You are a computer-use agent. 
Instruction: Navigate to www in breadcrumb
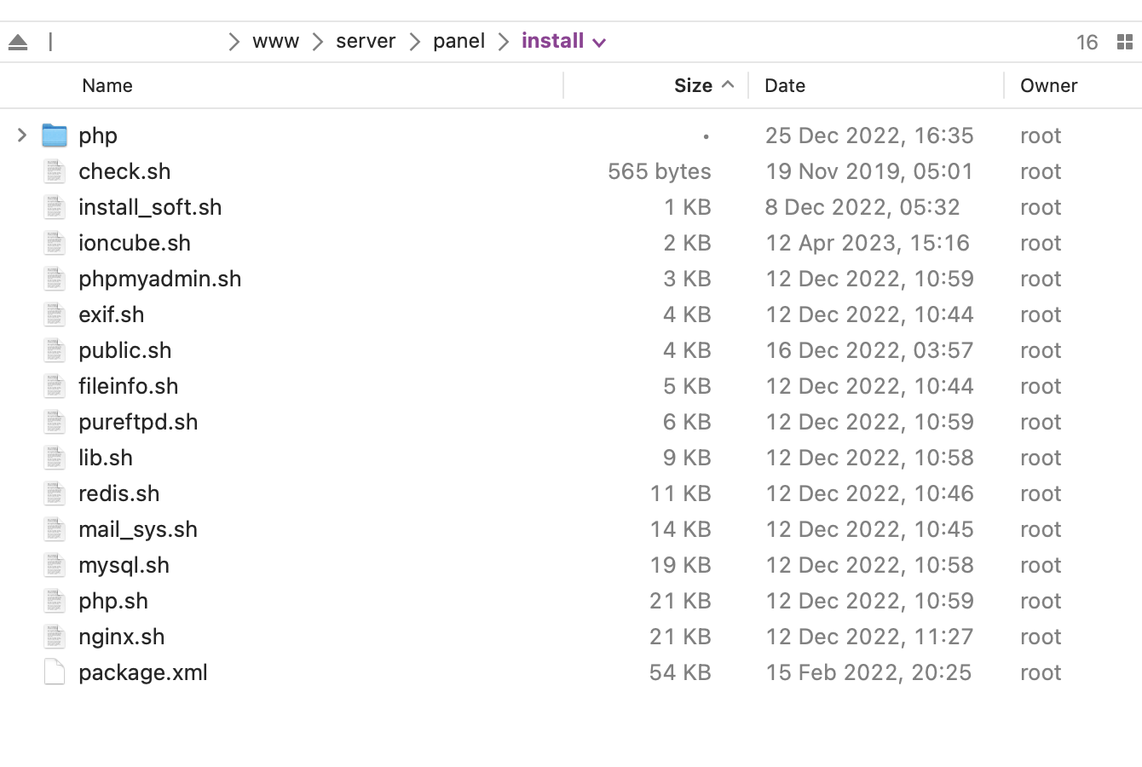(x=275, y=42)
